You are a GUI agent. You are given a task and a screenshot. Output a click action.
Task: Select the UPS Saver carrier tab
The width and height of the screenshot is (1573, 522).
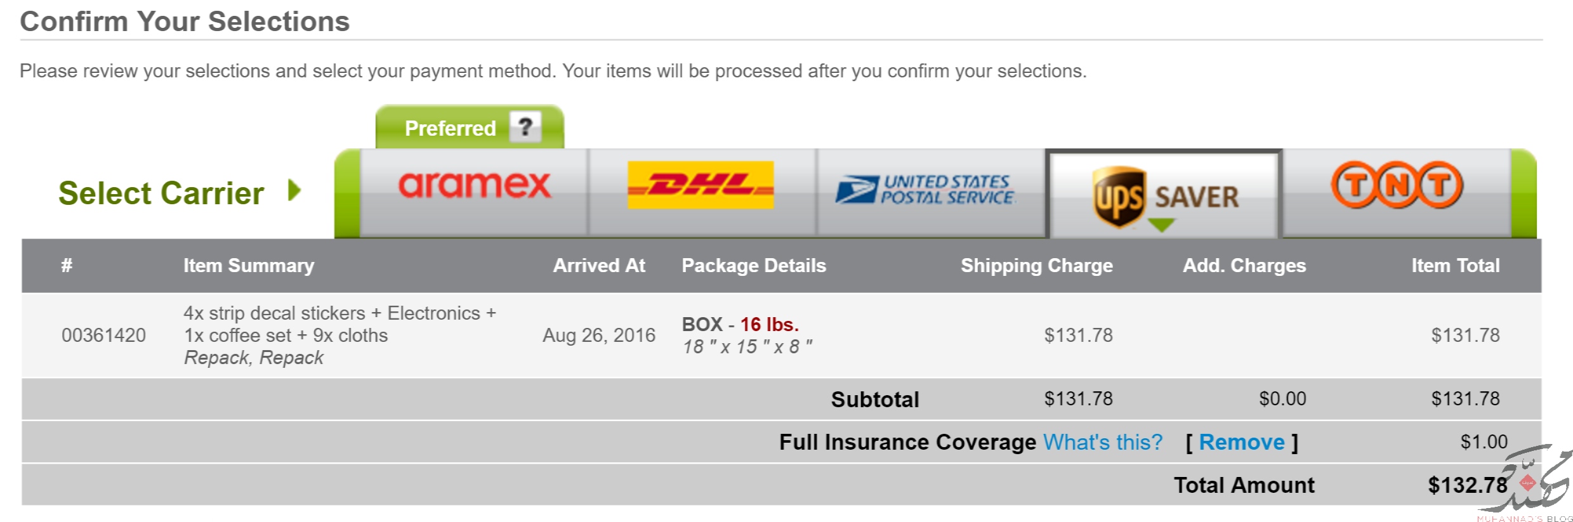pos(1164,195)
